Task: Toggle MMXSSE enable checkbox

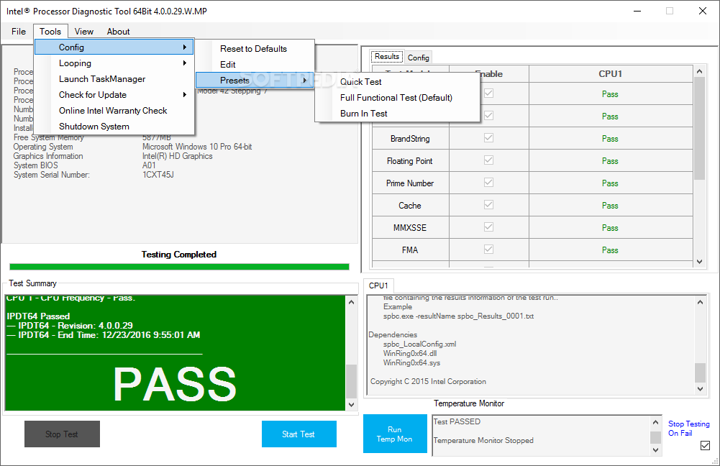Action: point(488,227)
